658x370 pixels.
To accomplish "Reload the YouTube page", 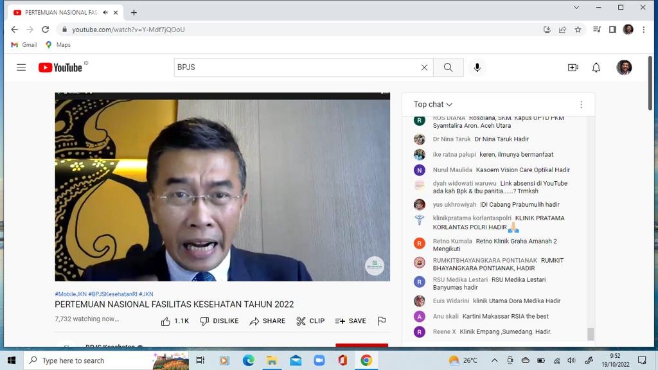I will point(46,30).
